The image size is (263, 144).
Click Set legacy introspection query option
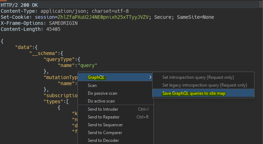coord(204,85)
